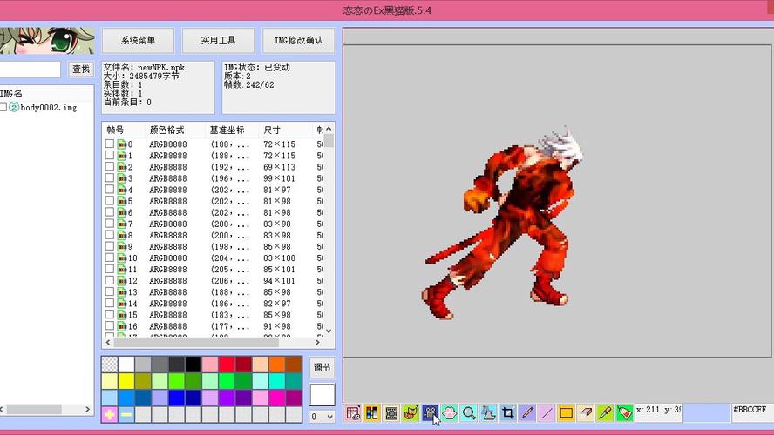
Task: Tick the checkbox for body0002.img
Action: coord(3,107)
